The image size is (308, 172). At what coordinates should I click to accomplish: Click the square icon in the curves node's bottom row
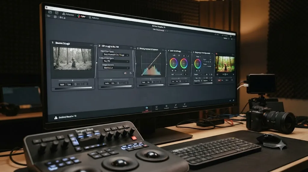(x=152, y=82)
